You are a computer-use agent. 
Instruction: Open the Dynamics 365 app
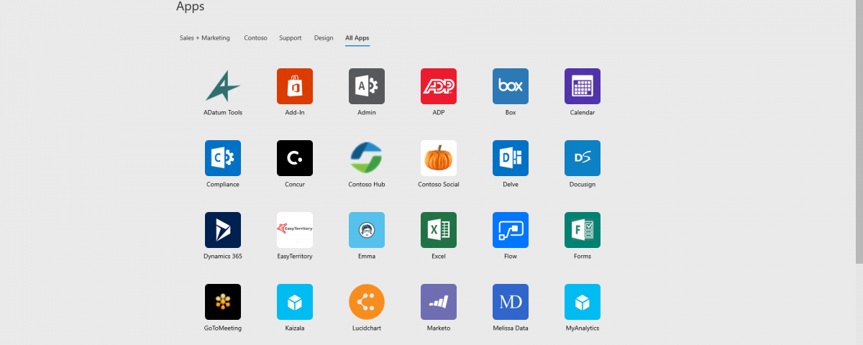tap(223, 230)
